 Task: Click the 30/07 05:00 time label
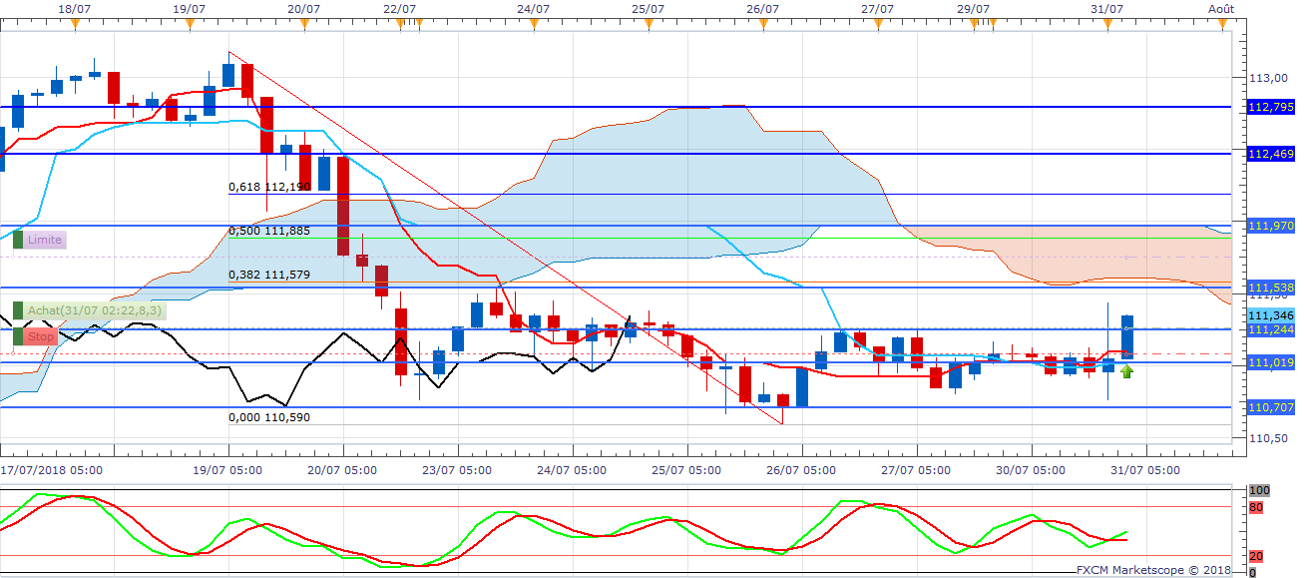(x=1030, y=468)
